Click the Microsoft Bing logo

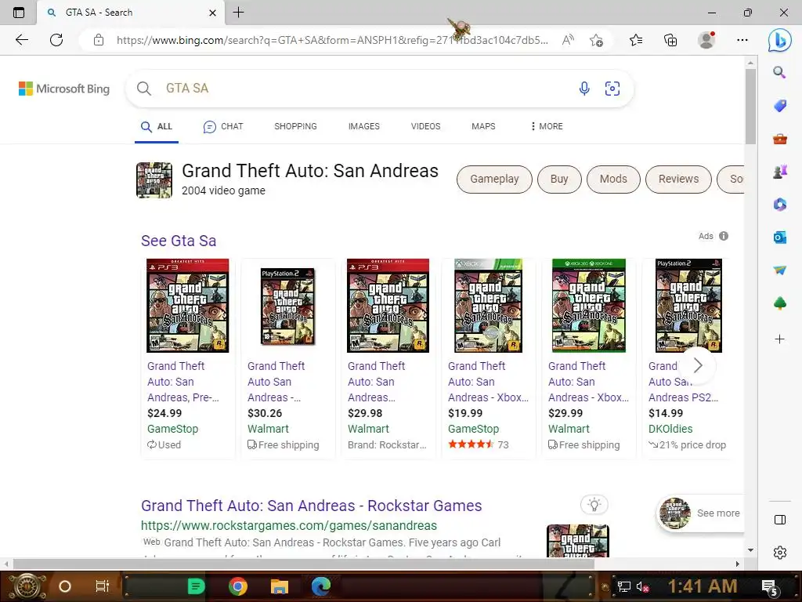64,89
